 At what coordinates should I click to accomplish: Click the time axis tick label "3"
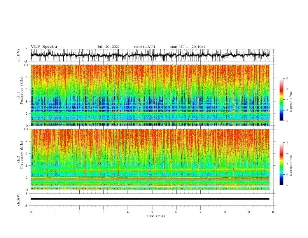(103, 212)
